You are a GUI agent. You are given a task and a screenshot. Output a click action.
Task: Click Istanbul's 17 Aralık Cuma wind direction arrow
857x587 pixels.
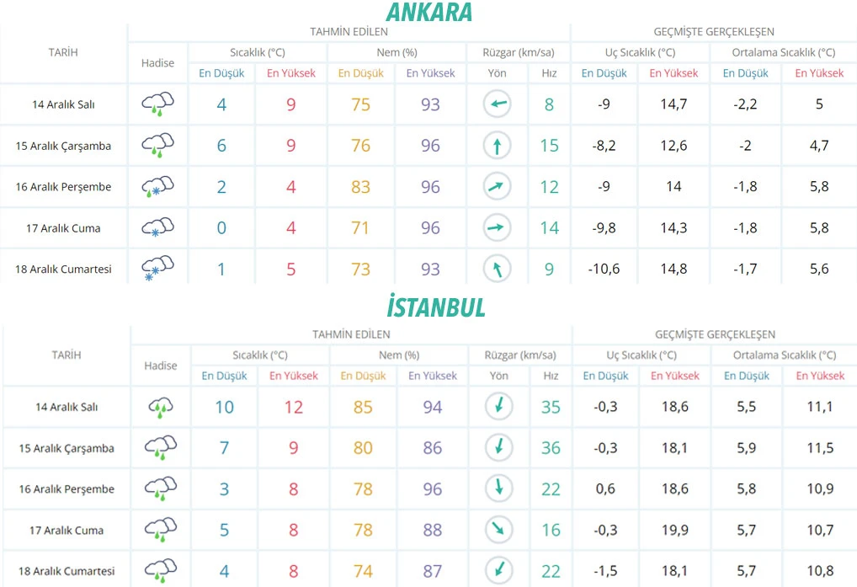[499, 530]
